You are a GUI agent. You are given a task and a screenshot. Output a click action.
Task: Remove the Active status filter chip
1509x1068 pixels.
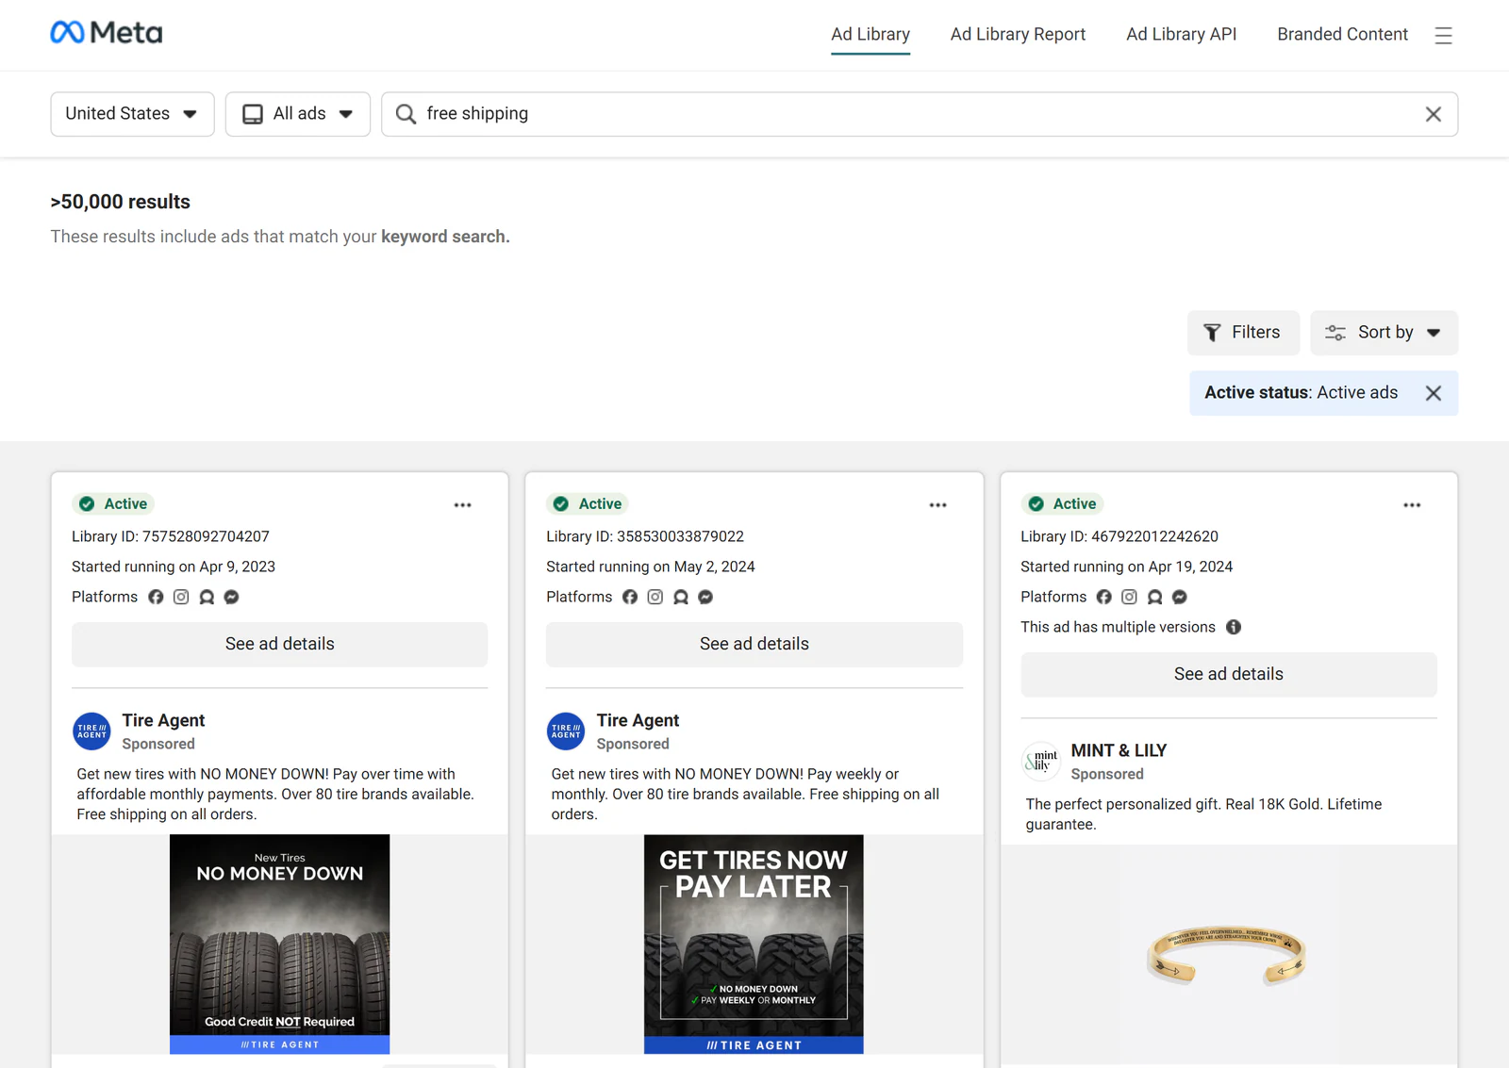point(1434,393)
